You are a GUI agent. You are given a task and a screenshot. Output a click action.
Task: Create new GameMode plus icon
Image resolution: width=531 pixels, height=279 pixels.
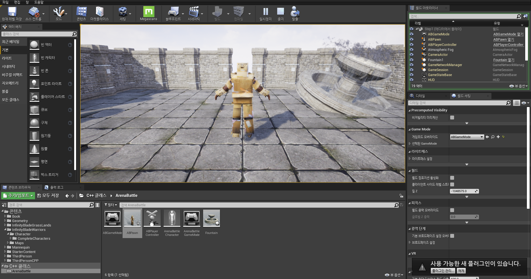coord(498,137)
